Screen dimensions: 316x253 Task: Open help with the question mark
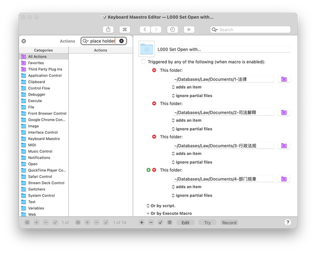click(x=288, y=223)
